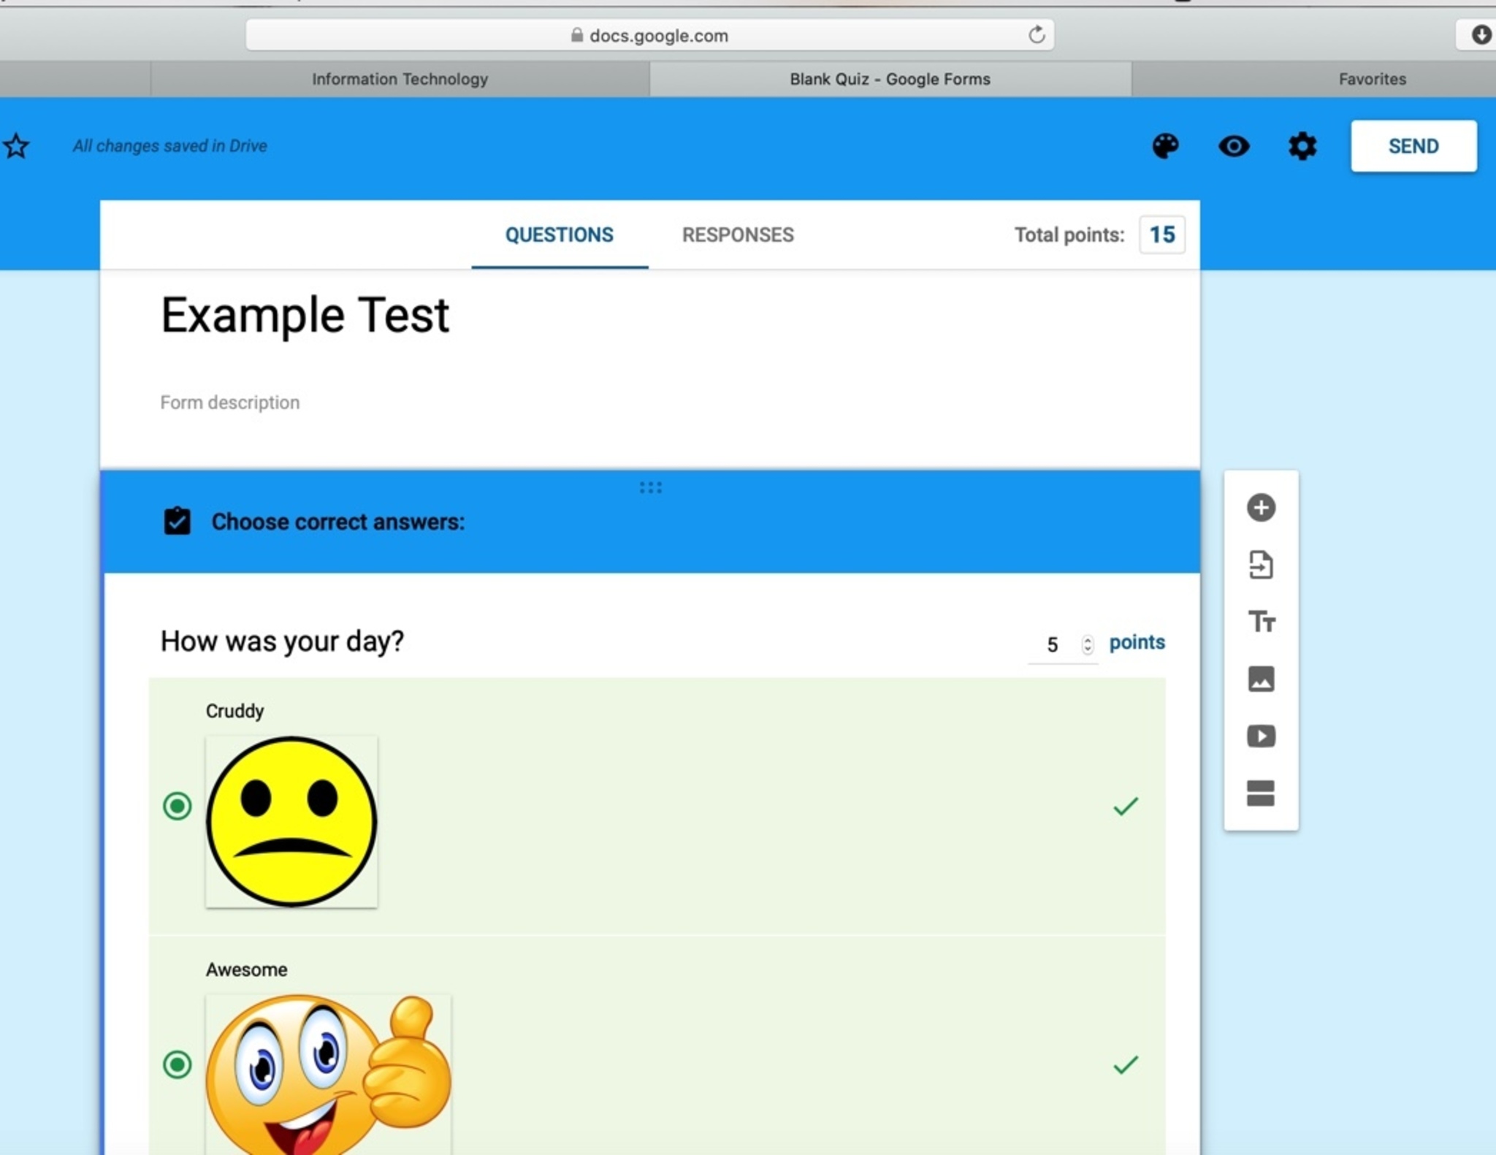Switch to the Responses tab
Viewport: 1496px width, 1155px height.
[x=737, y=235]
